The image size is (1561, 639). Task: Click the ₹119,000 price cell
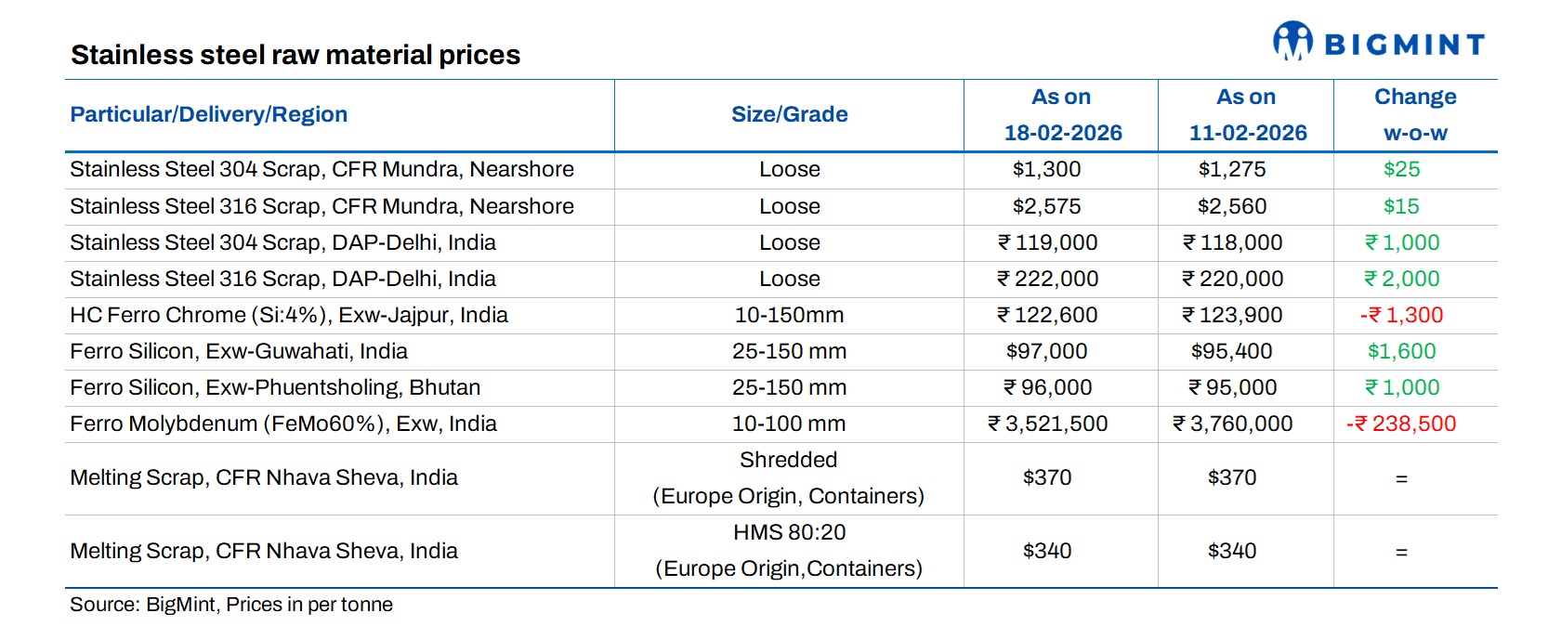[1047, 242]
